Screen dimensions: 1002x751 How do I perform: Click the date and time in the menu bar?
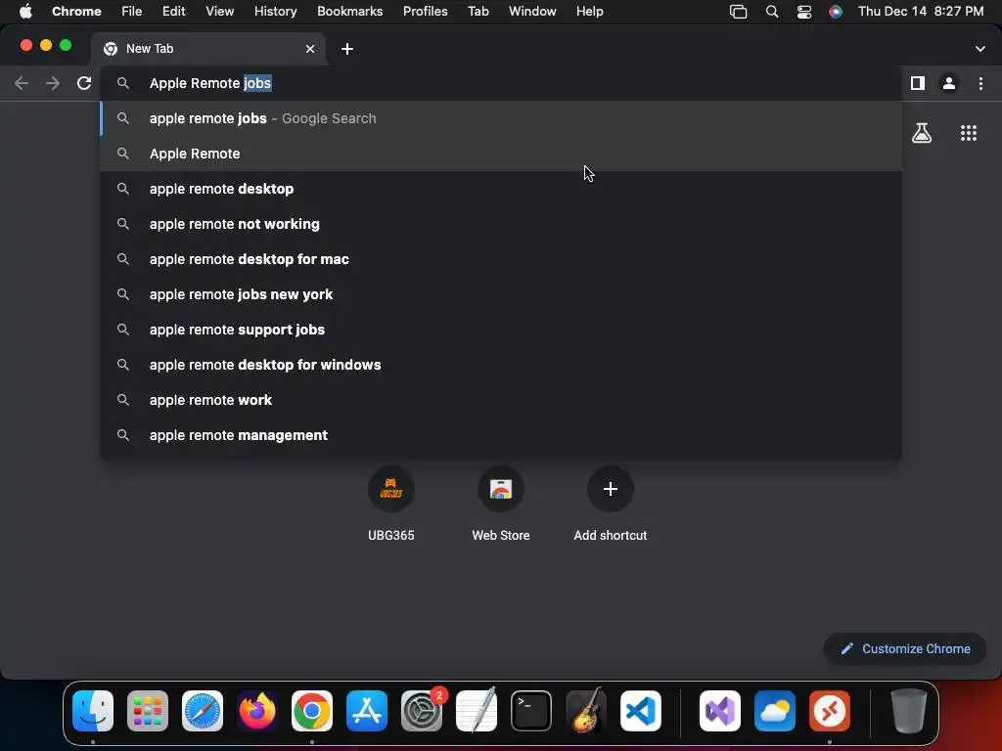921,12
